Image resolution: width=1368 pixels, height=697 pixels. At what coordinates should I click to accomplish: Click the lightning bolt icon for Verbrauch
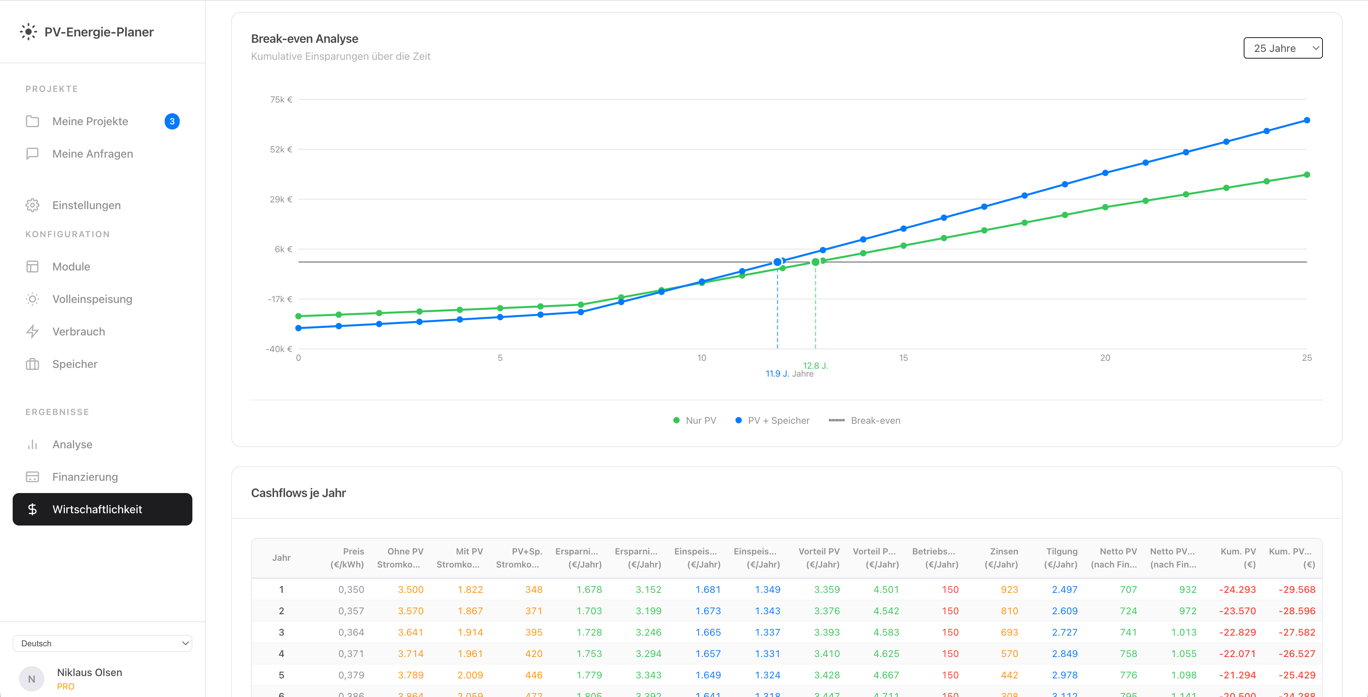pos(32,331)
